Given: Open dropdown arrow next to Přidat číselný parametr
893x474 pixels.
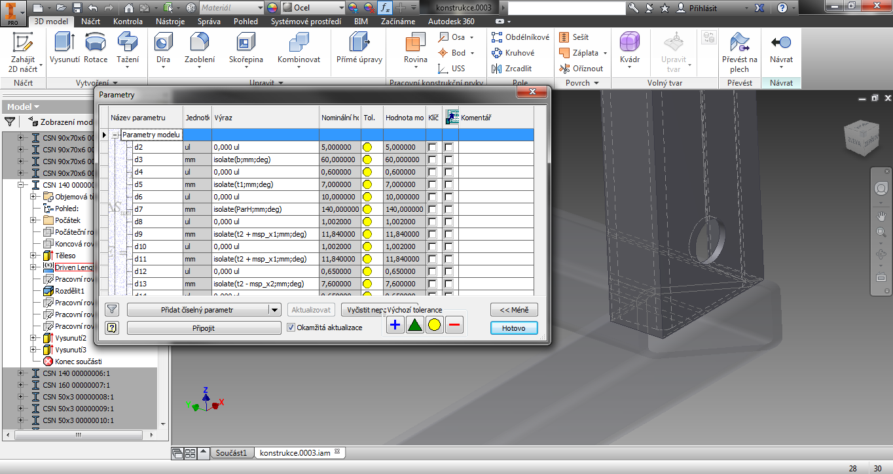Looking at the screenshot, I should click(275, 310).
